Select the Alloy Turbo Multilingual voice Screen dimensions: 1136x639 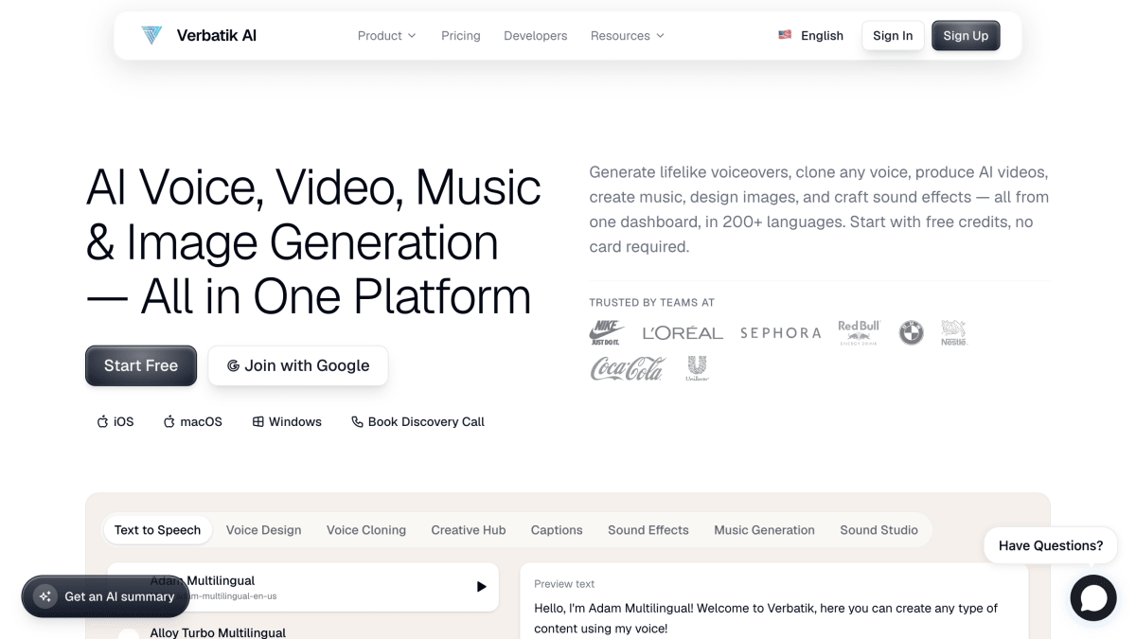pos(218,632)
